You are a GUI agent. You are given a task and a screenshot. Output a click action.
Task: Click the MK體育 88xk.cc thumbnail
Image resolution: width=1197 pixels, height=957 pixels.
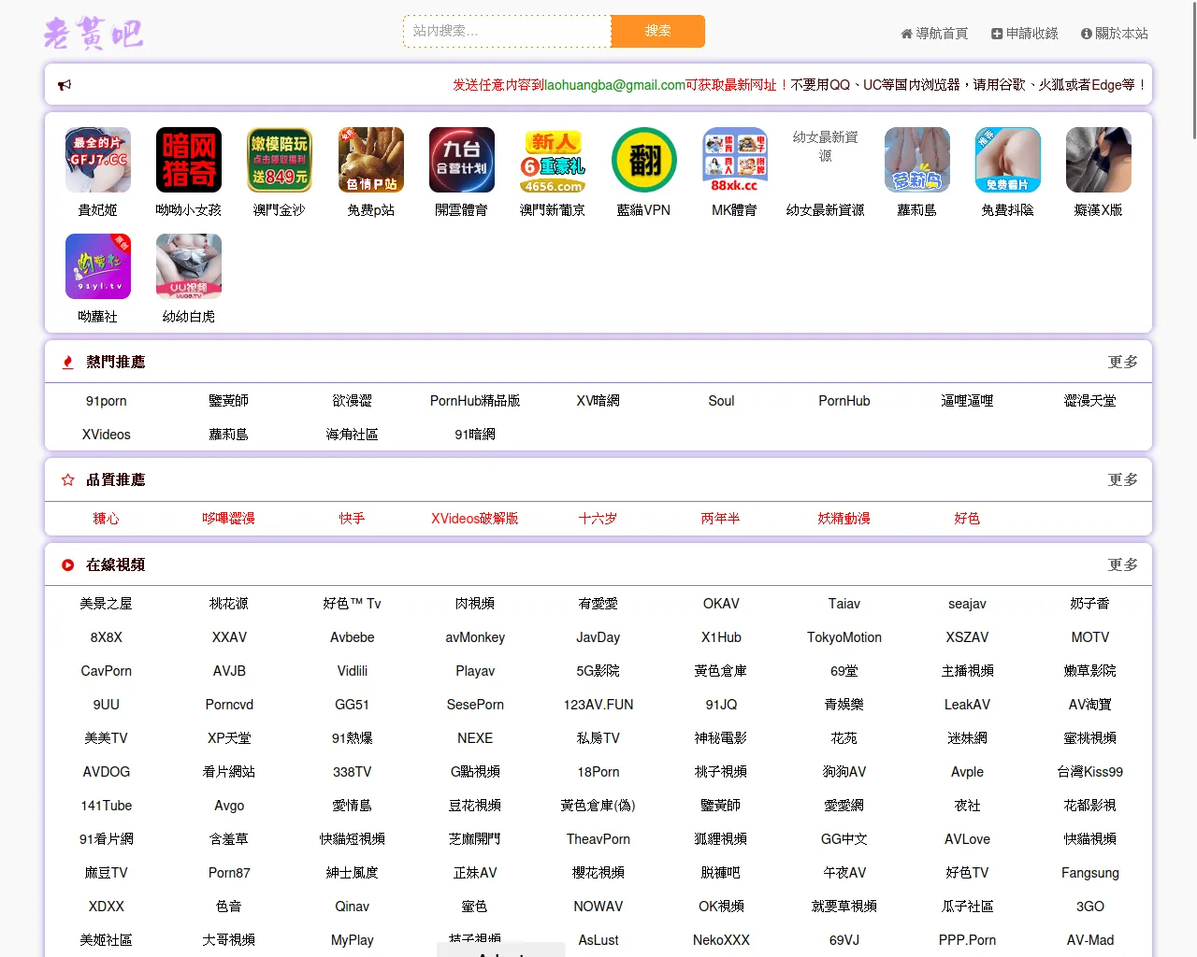(x=734, y=160)
